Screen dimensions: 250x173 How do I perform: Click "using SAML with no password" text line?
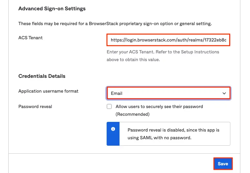point(159,138)
